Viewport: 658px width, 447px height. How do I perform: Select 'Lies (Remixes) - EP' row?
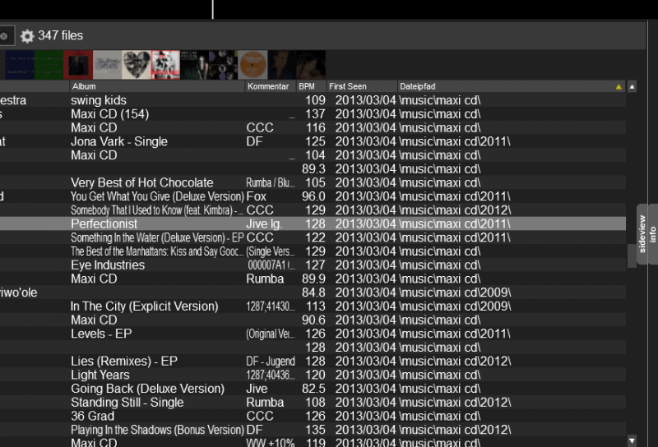click(x=313, y=361)
